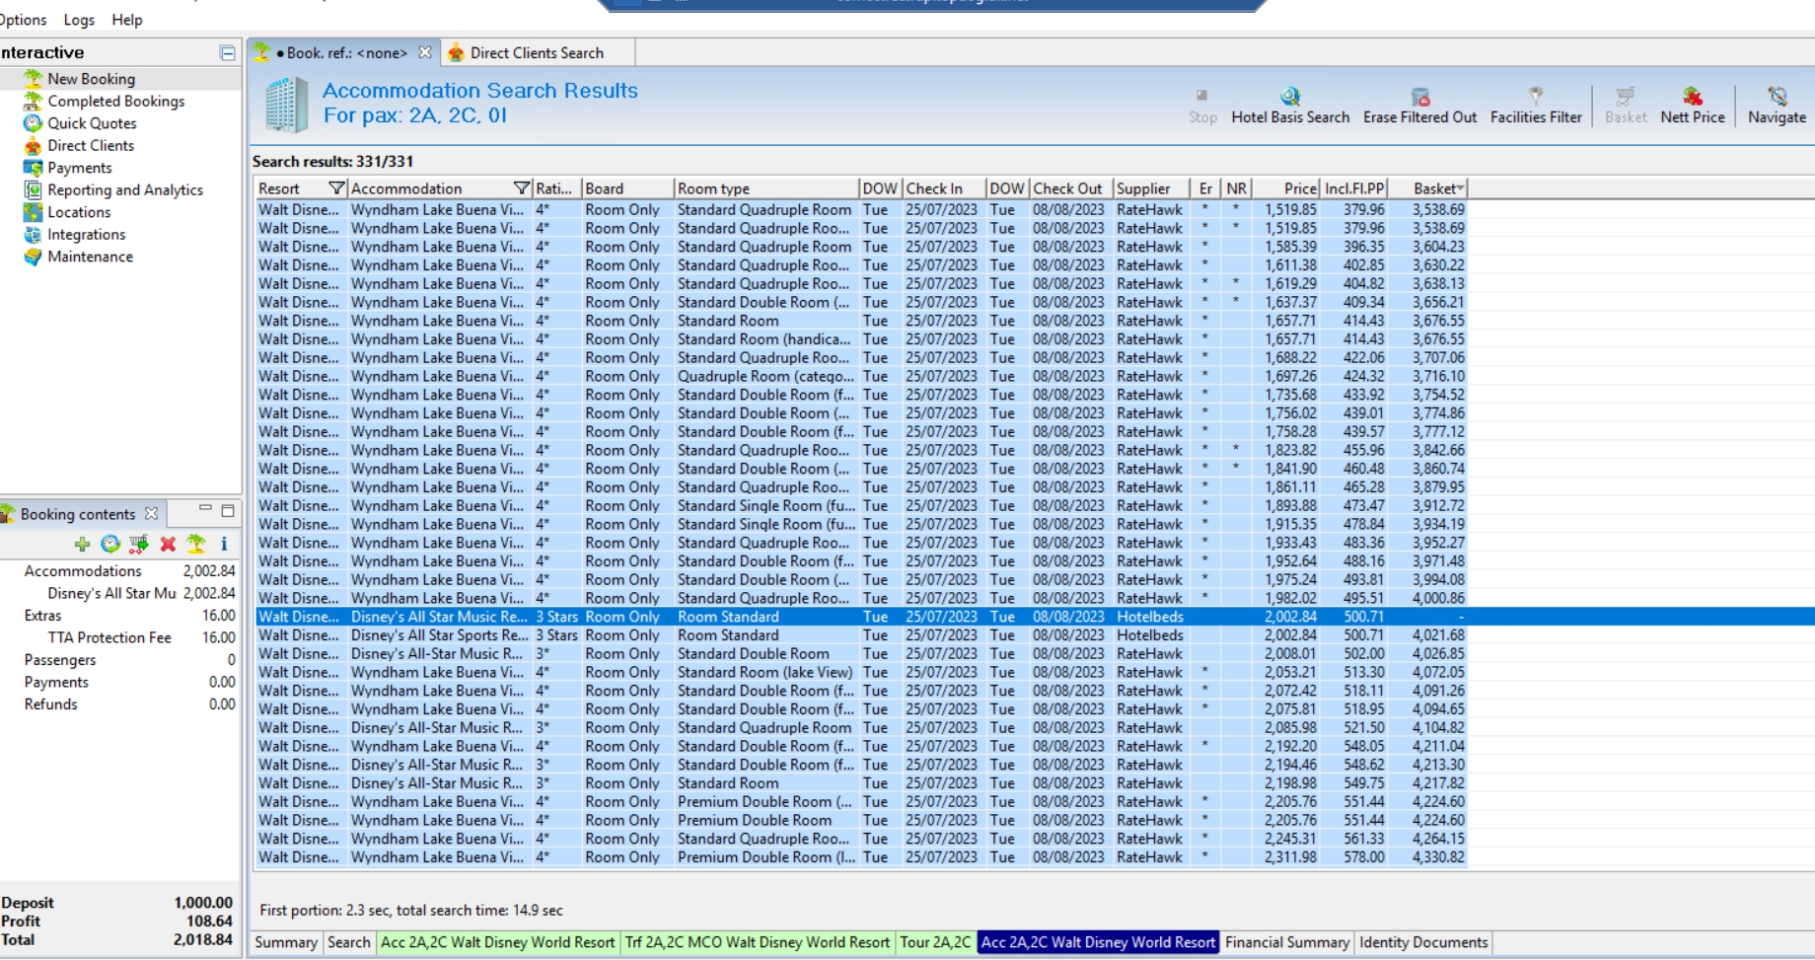Open the Logs menu

tap(79, 20)
